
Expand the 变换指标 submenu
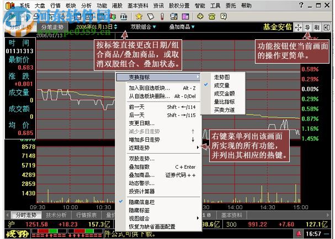point(158,77)
